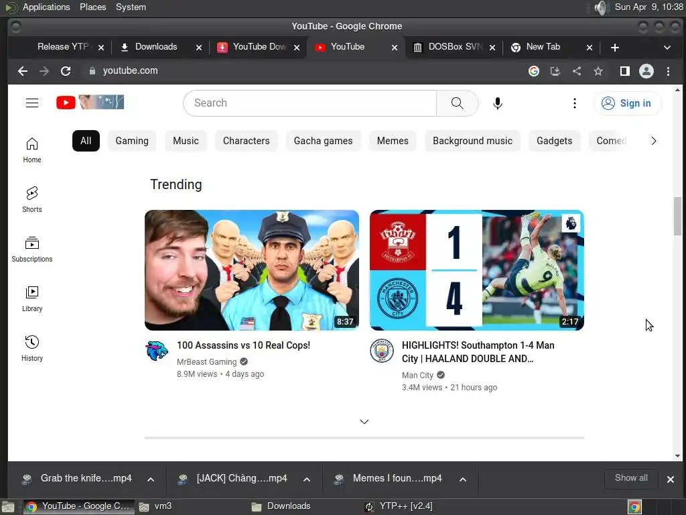
Task: Click the MrBeast Gaming channel avatar
Action: coord(157,350)
